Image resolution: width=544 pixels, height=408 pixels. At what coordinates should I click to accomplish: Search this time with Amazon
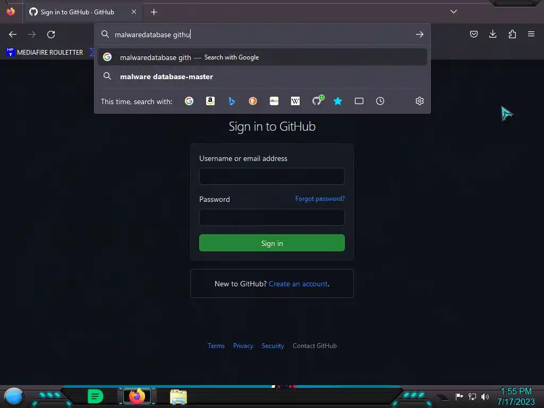pos(210,101)
